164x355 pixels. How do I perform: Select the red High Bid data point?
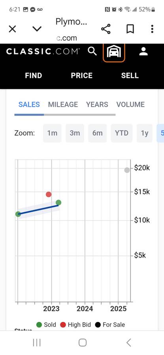tap(49, 194)
